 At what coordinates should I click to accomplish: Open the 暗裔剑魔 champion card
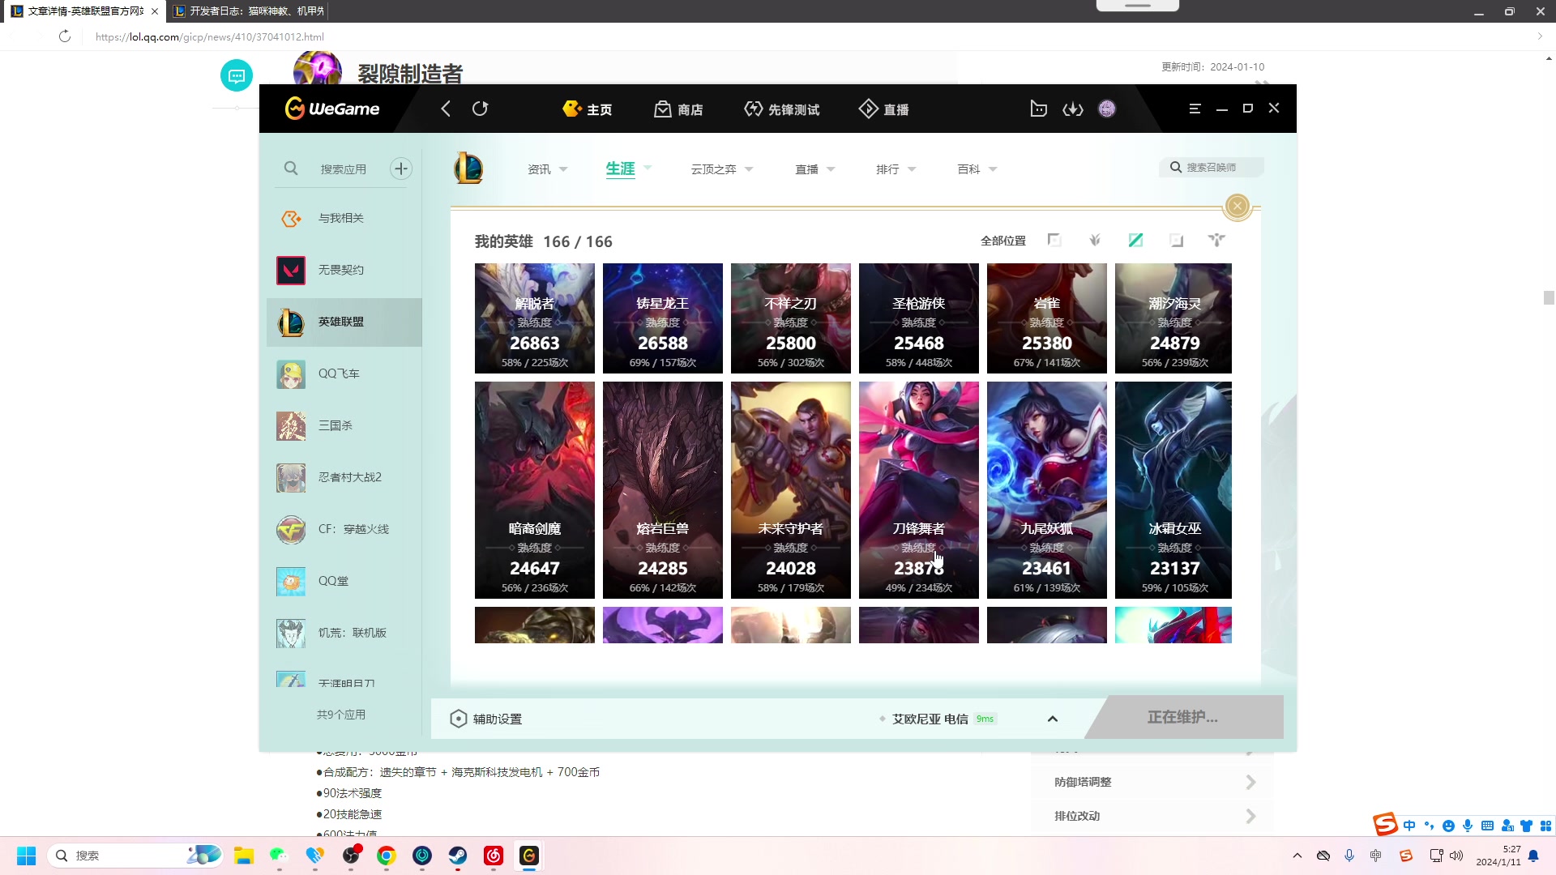click(535, 490)
